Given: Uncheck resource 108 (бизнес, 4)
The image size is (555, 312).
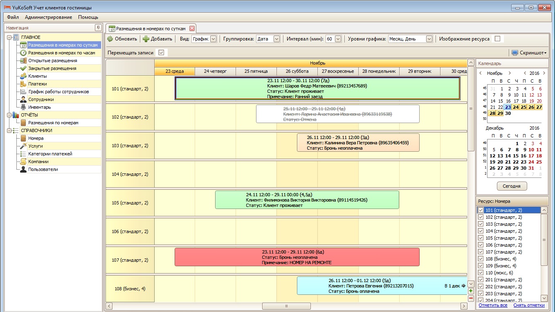Looking at the screenshot, I should click(481, 259).
